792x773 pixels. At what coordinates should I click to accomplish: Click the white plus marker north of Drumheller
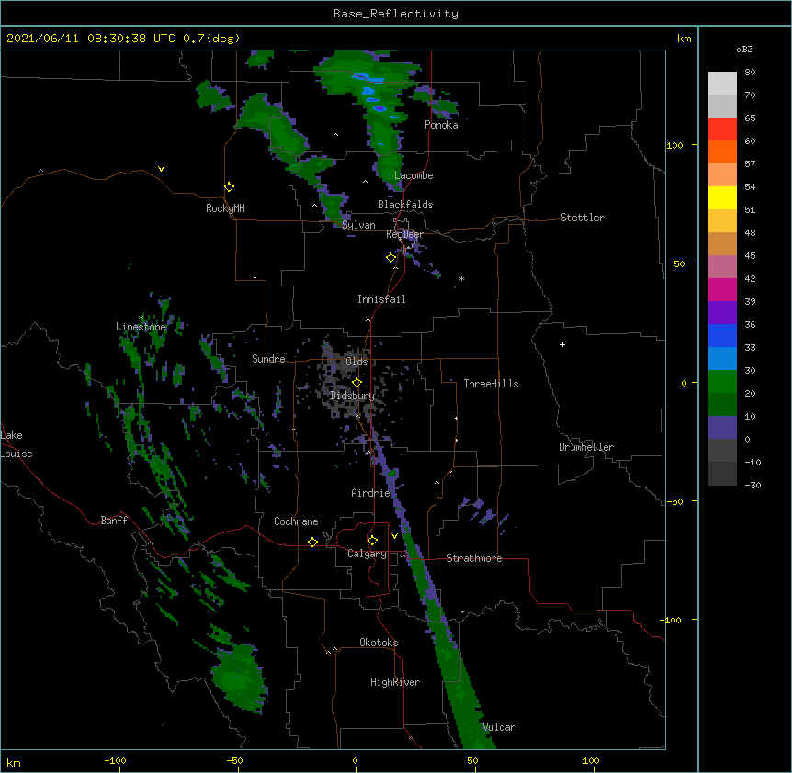[562, 344]
